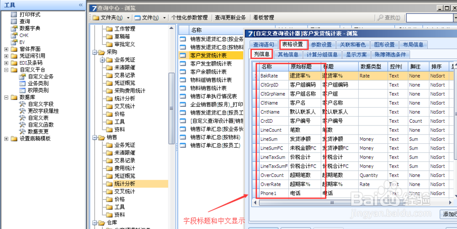Viewport: 457px width, 229px height.
Task: Switch to 关联和着色 tab
Action: tap(353, 45)
